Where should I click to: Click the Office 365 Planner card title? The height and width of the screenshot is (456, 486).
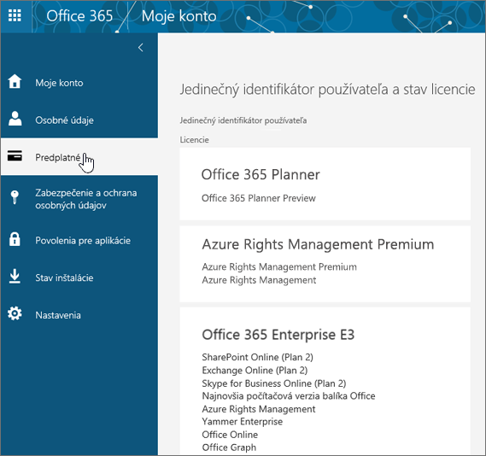tap(261, 174)
